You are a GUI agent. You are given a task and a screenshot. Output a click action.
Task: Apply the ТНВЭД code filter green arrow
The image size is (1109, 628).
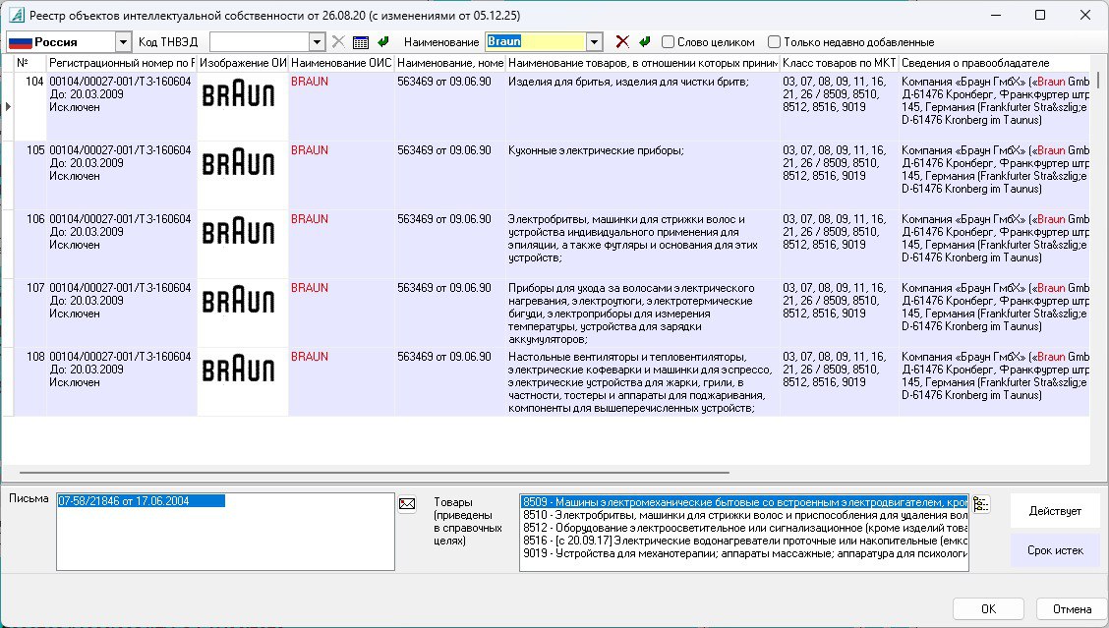click(x=383, y=41)
